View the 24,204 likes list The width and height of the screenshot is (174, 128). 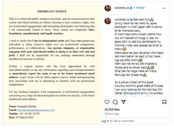pos(113,109)
